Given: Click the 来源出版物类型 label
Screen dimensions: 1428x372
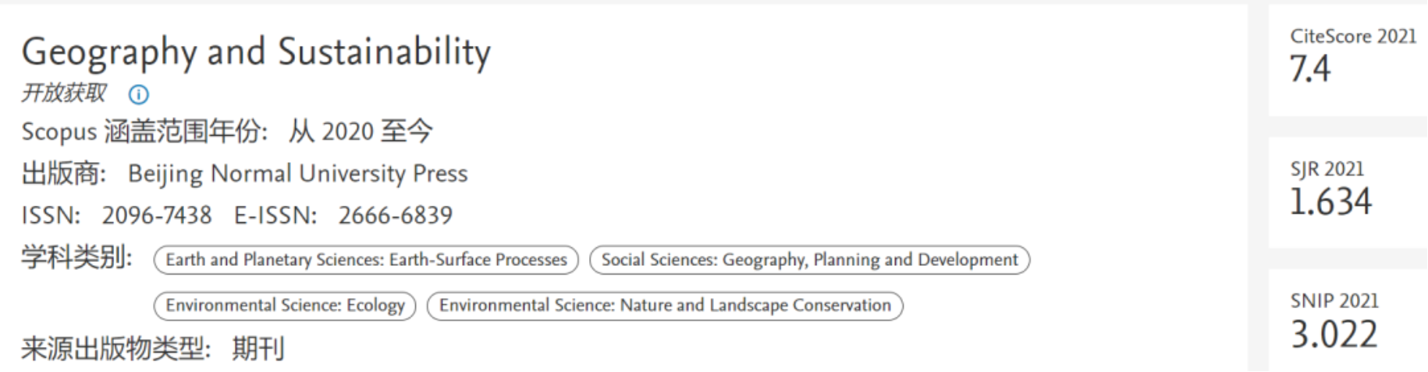Looking at the screenshot, I should pyautogui.click(x=115, y=349).
